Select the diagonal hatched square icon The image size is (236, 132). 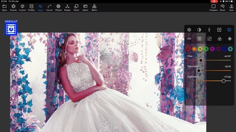pyautogui.click(x=209, y=39)
